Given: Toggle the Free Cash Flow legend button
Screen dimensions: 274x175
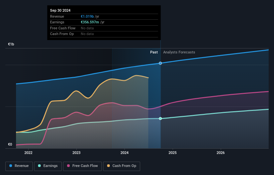Looking at the screenshot, I should (82, 166).
